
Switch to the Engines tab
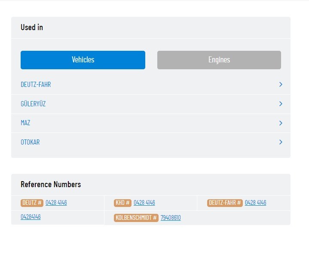219,60
